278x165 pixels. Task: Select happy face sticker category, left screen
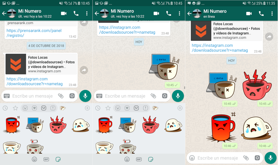(25, 108)
